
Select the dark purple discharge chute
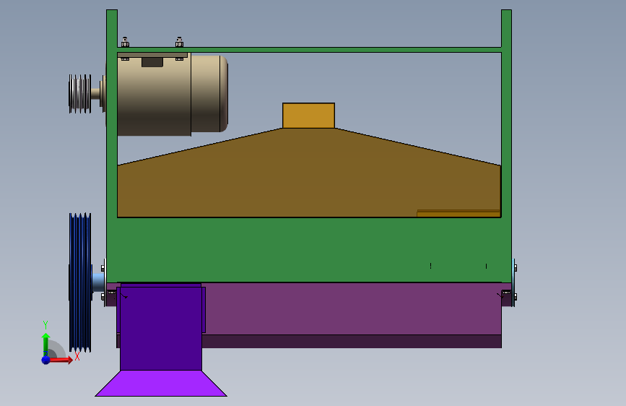(161, 328)
